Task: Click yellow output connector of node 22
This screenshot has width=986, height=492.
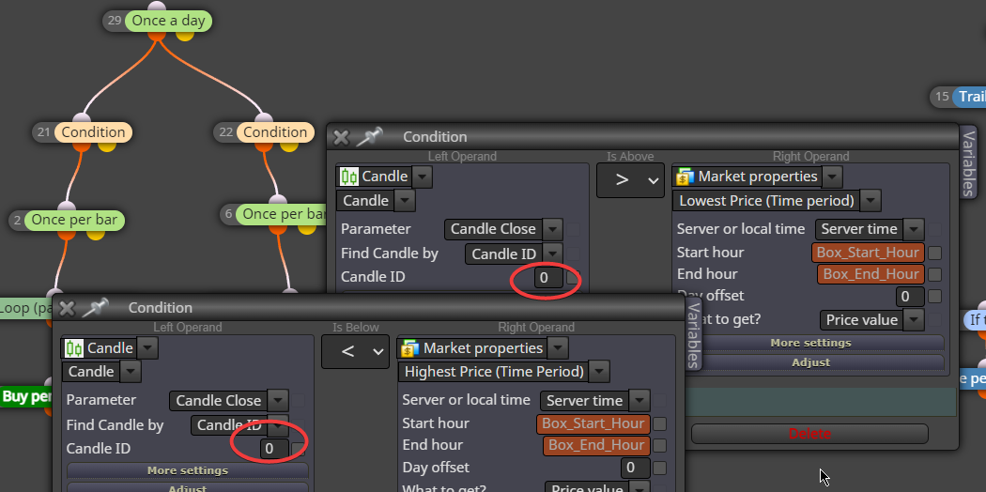Action: point(288,146)
